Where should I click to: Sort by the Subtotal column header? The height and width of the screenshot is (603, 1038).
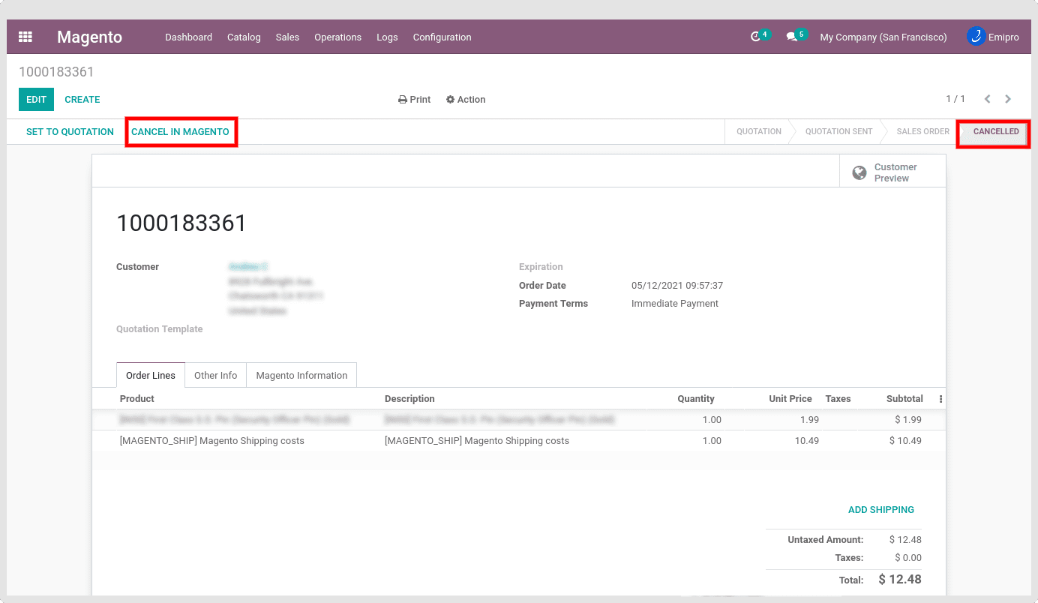click(904, 399)
